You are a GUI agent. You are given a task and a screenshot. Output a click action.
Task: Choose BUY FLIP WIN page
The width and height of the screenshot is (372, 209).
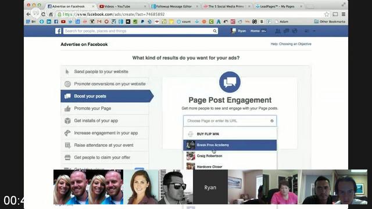point(230,134)
